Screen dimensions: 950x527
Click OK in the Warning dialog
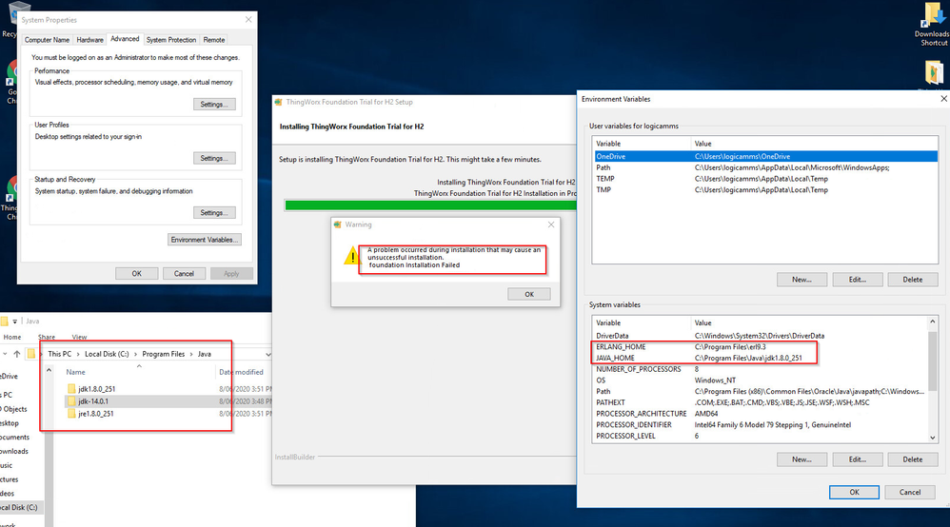(x=529, y=294)
